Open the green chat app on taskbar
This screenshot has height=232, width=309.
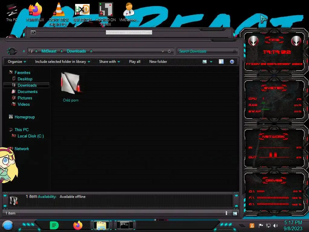coord(54,225)
